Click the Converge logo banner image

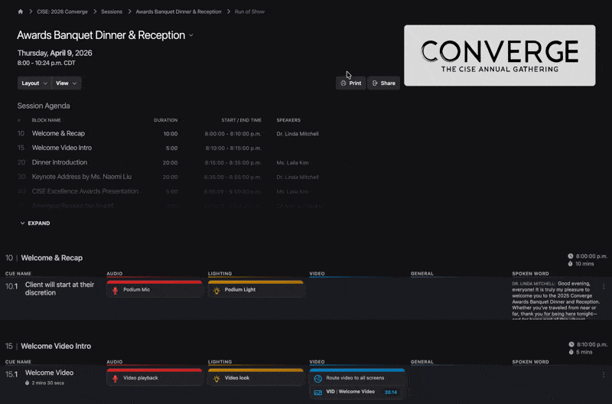[x=500, y=55]
